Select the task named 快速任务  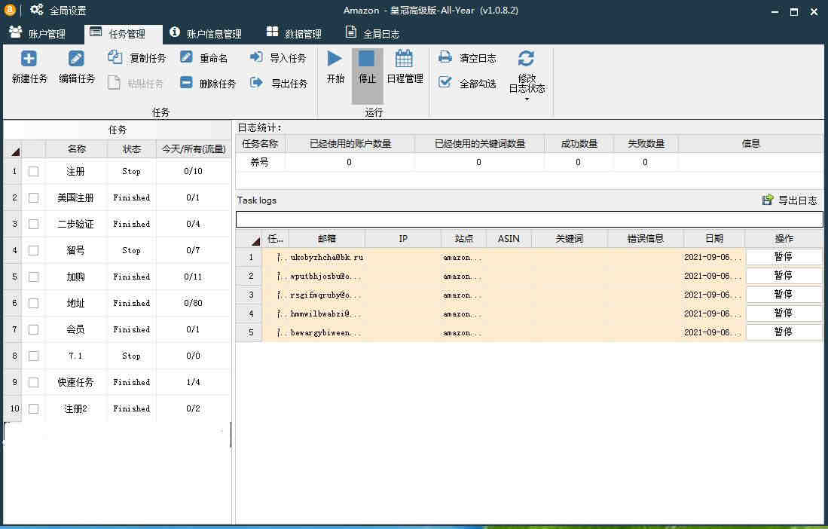[75, 382]
